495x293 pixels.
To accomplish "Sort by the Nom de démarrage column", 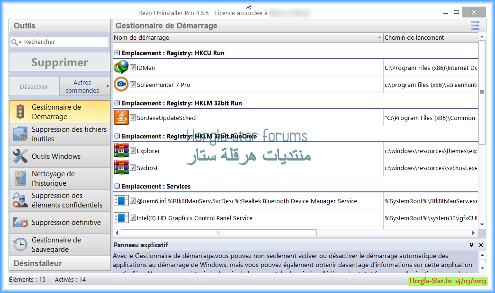I will [248, 37].
